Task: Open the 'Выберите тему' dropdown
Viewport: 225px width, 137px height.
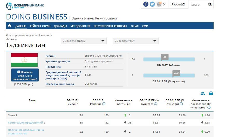Action: (x=135, y=41)
